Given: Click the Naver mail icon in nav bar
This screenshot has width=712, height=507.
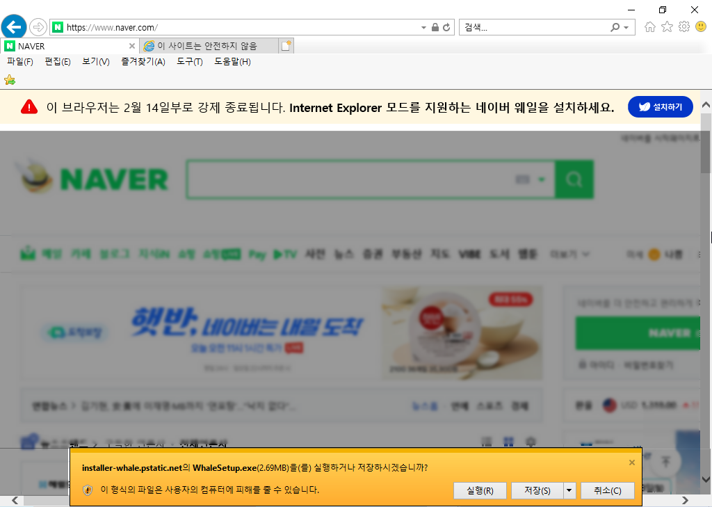Looking at the screenshot, I should 28,253.
